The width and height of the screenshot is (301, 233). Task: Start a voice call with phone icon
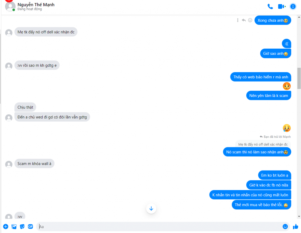[x=270, y=6]
